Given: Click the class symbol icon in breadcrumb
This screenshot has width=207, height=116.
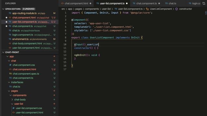Looking at the screenshot, I should click(147, 9).
